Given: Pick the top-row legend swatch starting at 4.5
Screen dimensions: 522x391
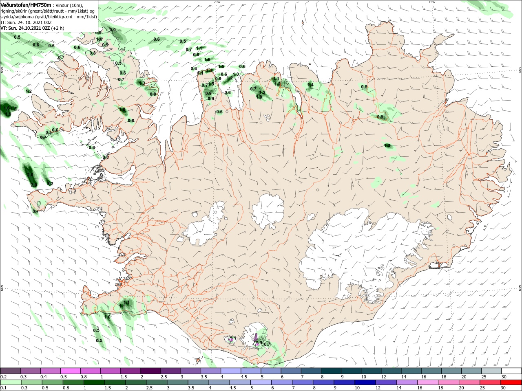Looking at the screenshot, I should coord(251,371).
